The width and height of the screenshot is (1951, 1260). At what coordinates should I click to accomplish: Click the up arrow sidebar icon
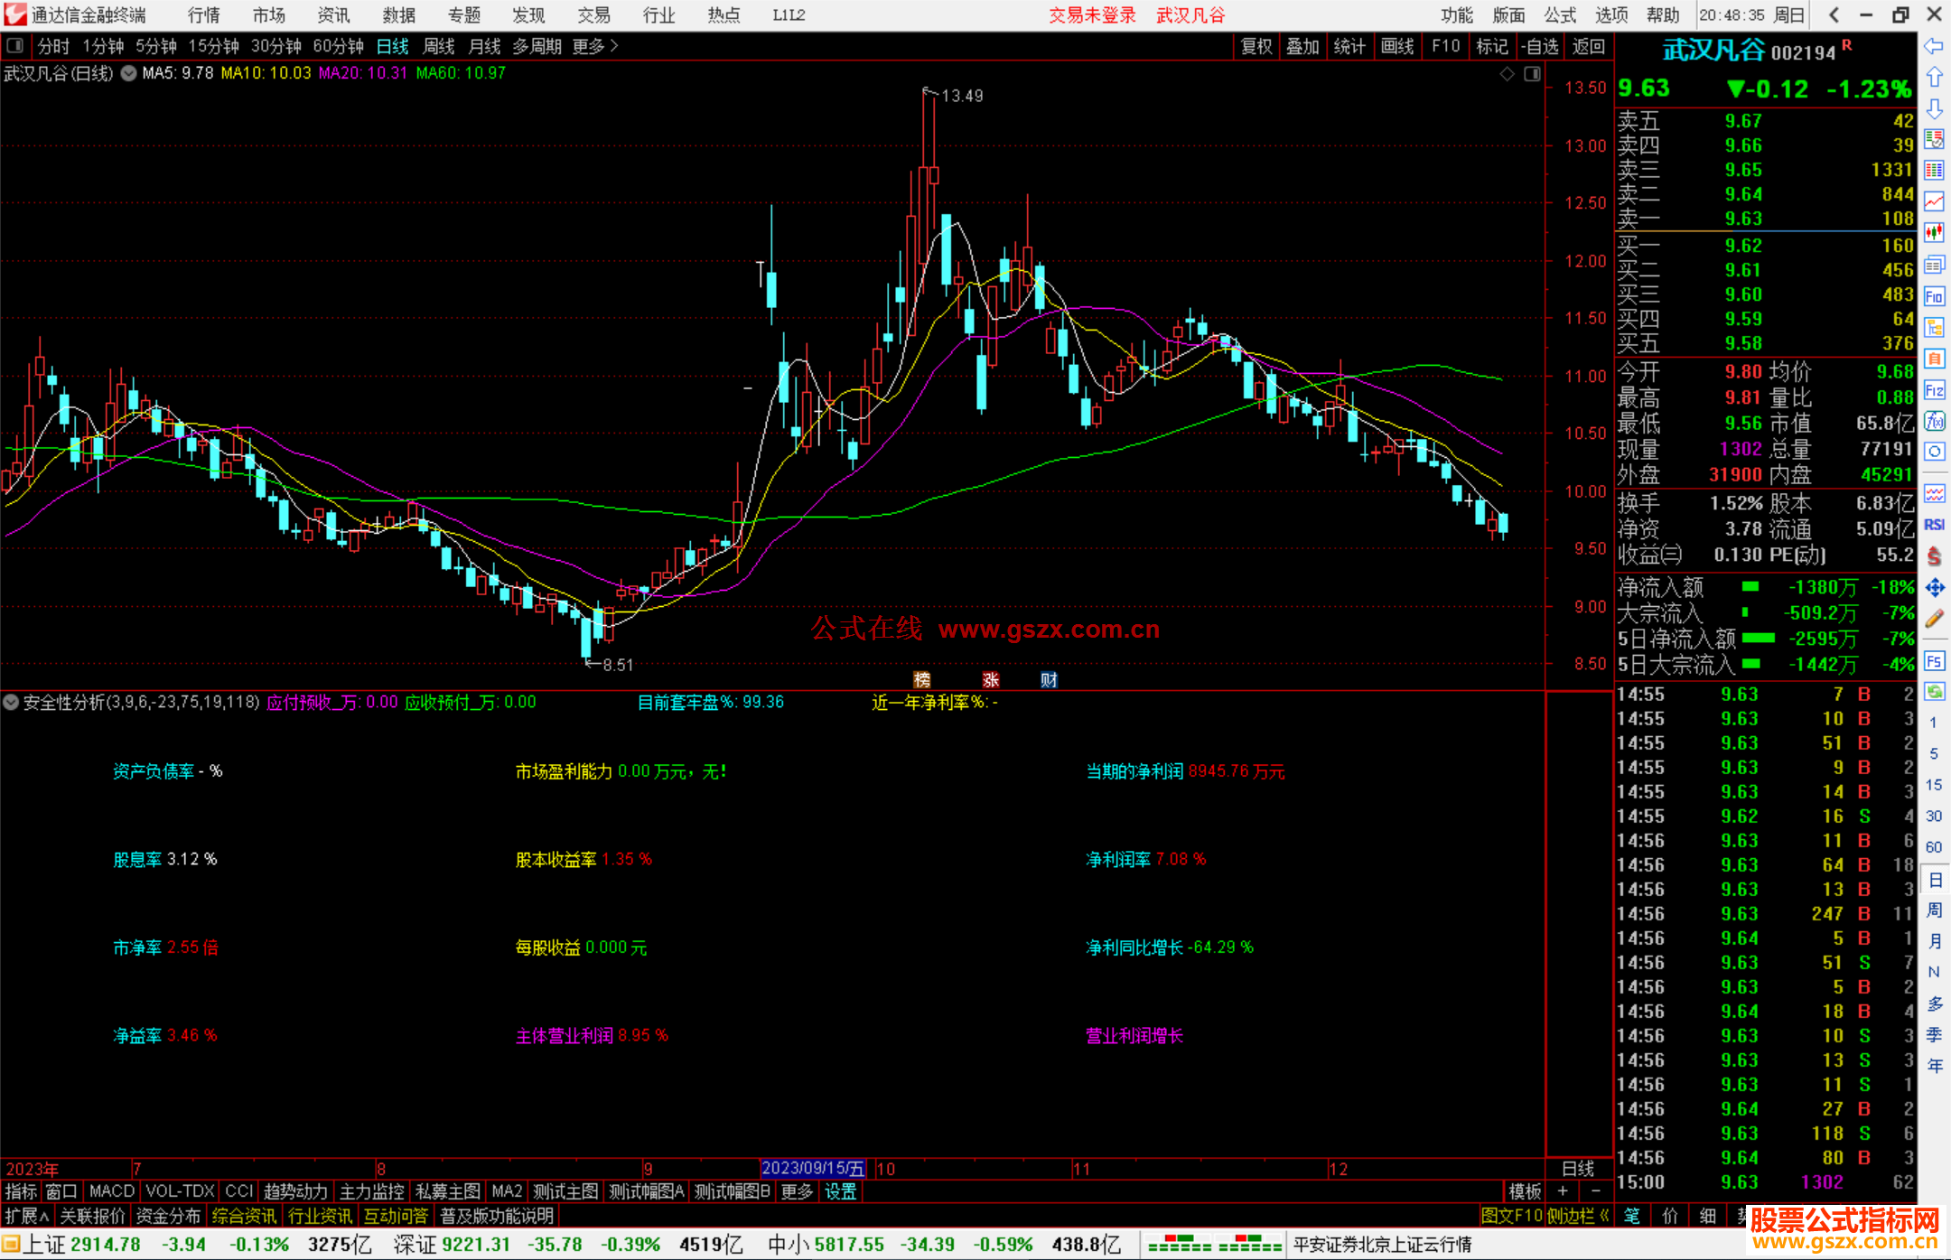click(x=1934, y=78)
